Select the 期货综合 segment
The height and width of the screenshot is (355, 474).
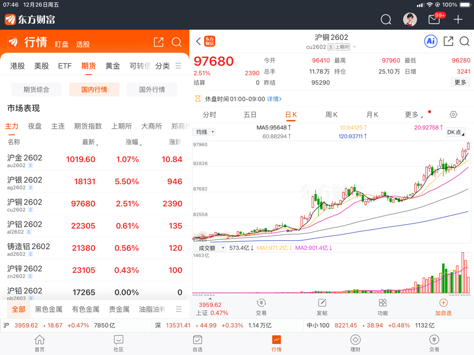[x=36, y=89]
